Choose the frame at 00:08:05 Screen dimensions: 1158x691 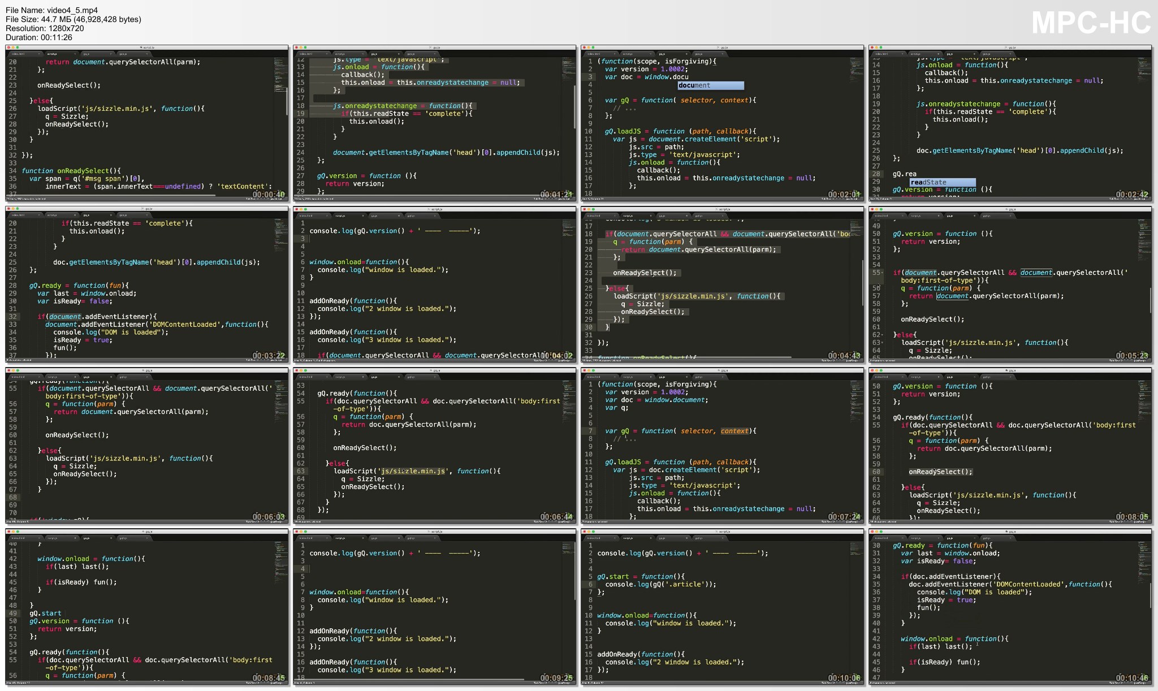1010,446
